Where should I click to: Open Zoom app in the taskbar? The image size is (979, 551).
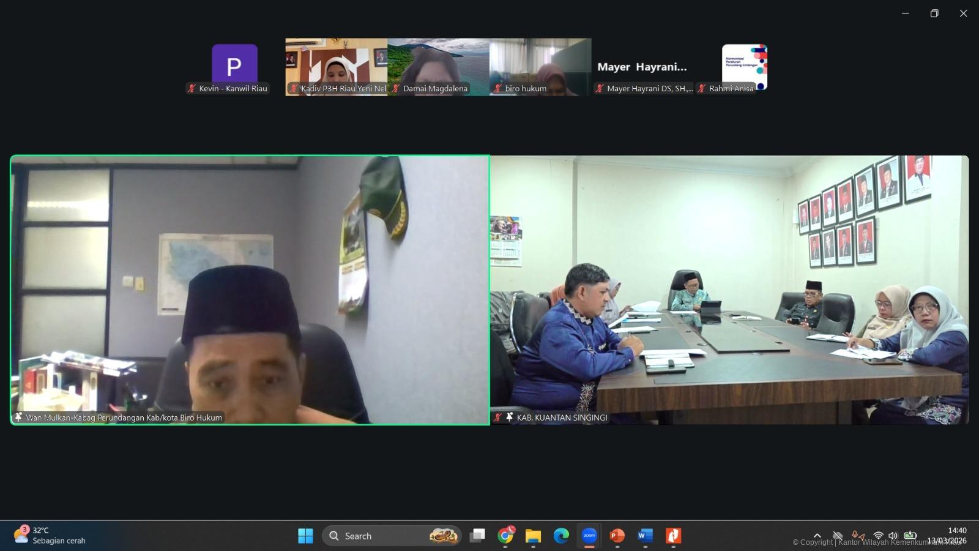pos(589,536)
